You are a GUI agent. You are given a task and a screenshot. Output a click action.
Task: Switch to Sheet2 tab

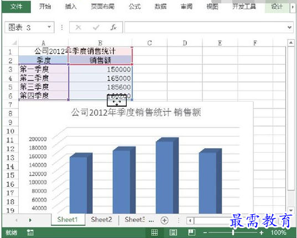tap(102, 220)
